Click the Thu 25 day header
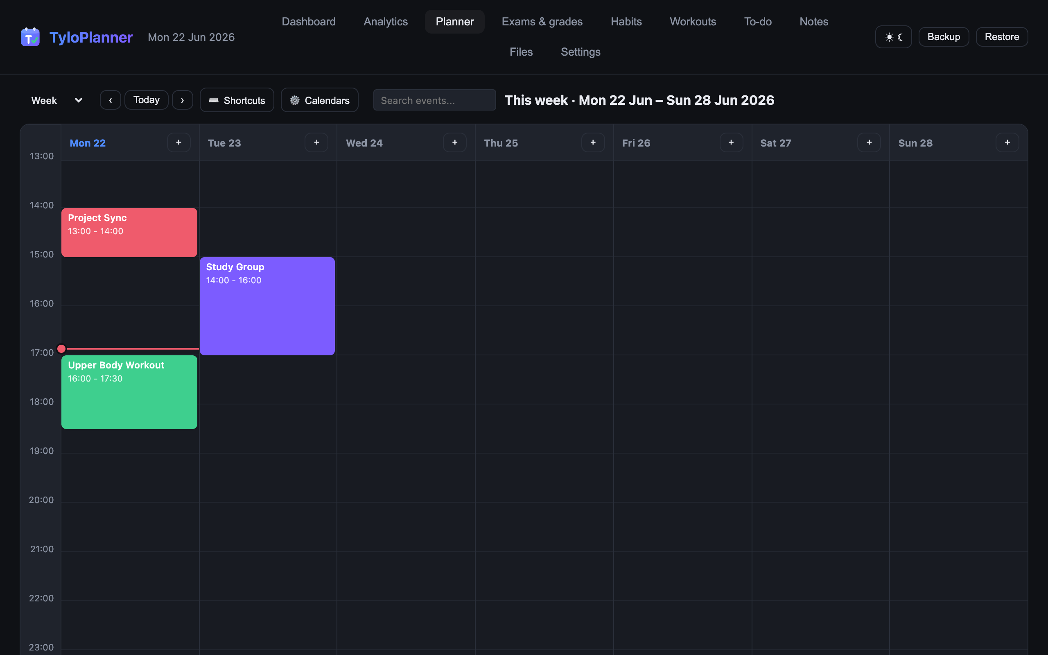The width and height of the screenshot is (1048, 655). point(501,143)
